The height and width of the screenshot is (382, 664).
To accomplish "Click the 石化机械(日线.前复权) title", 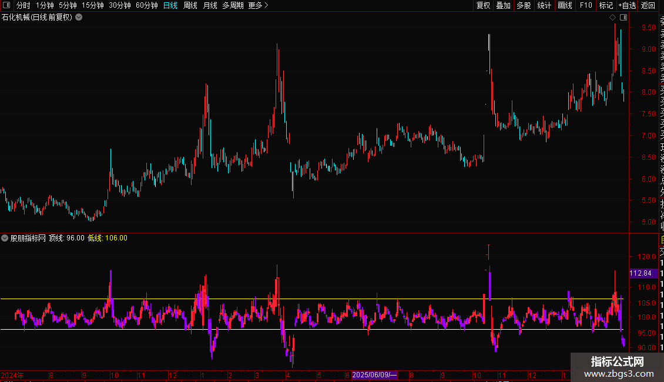I will pos(37,18).
